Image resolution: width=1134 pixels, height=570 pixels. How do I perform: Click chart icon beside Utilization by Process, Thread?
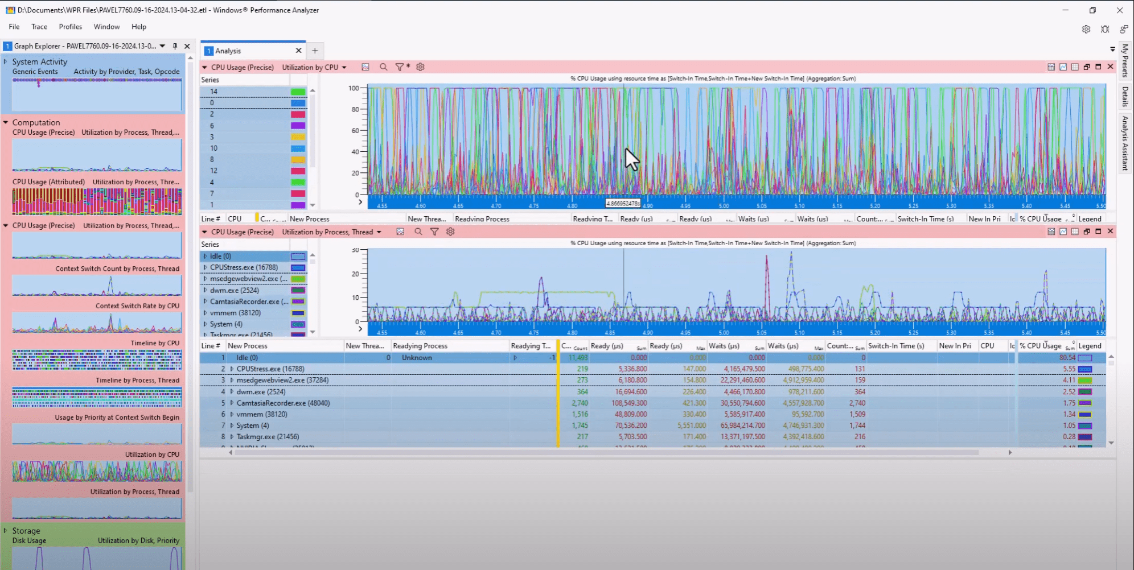[400, 232]
